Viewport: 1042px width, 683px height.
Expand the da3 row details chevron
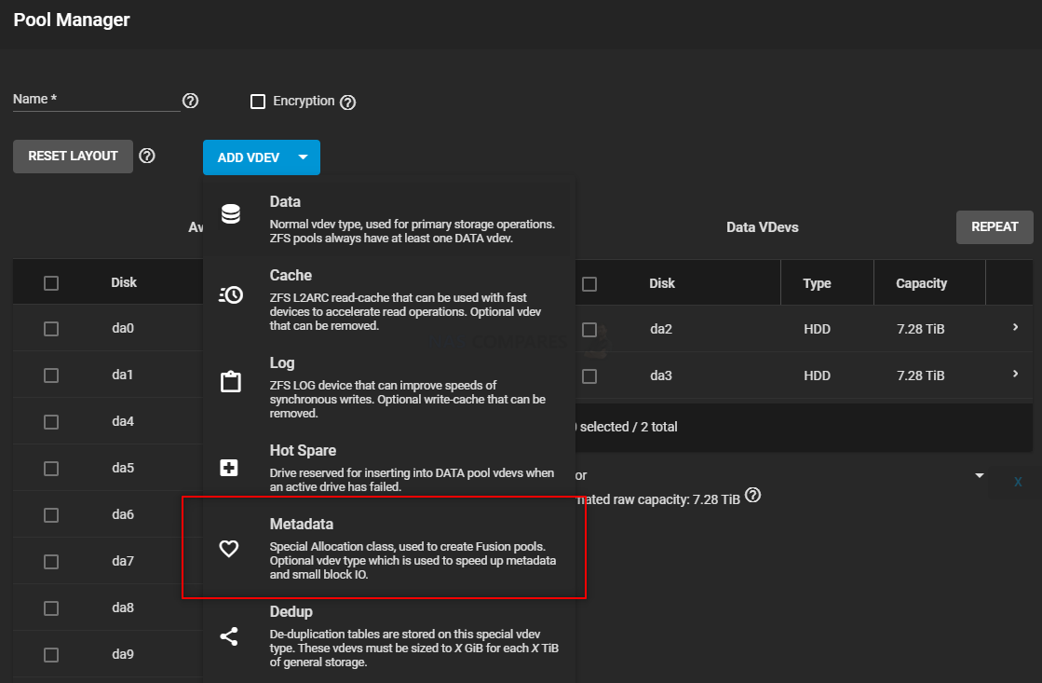1015,374
